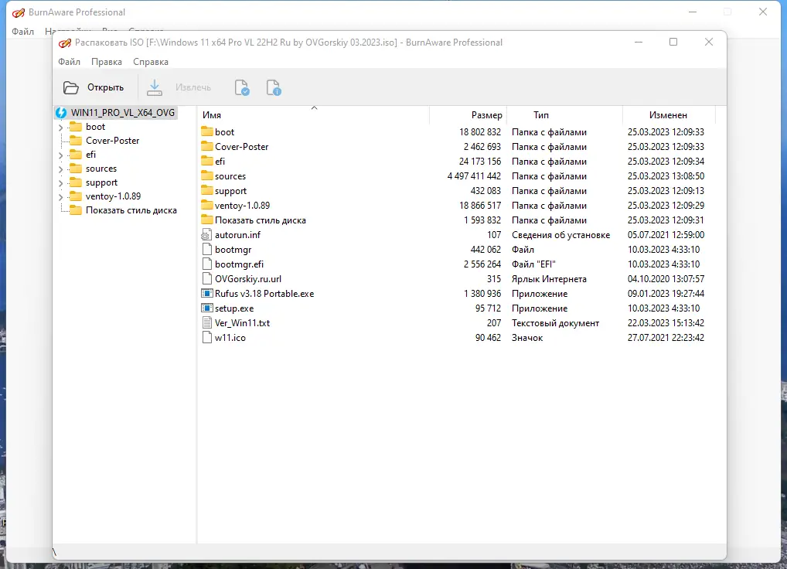Click the efi folder icon in the file list
787x569 pixels.
tap(206, 161)
